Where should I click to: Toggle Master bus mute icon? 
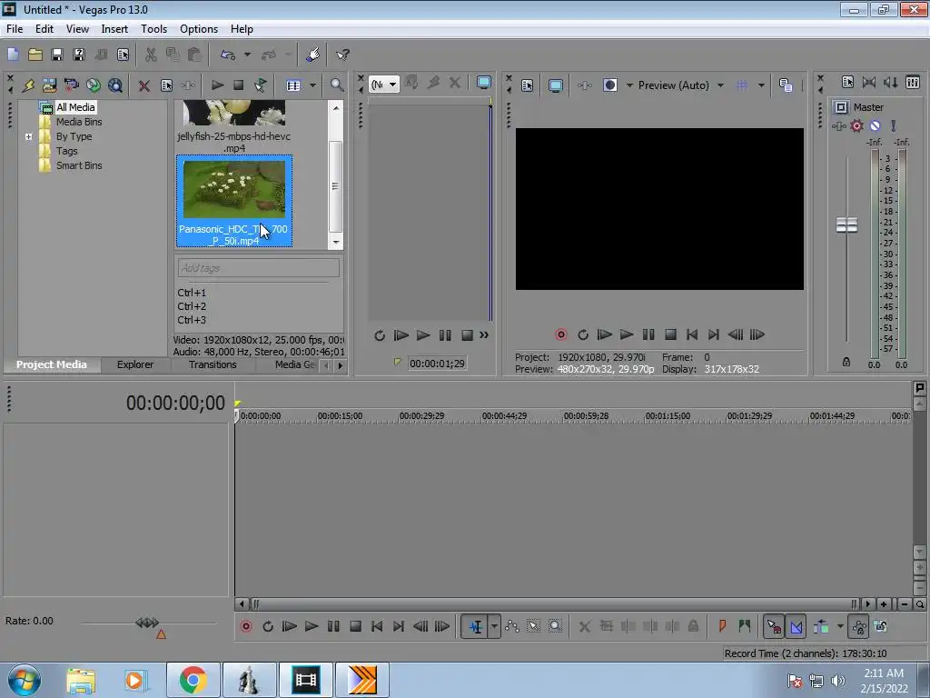click(x=875, y=125)
